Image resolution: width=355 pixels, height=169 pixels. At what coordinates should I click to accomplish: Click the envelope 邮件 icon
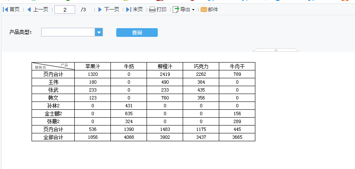coord(204,10)
